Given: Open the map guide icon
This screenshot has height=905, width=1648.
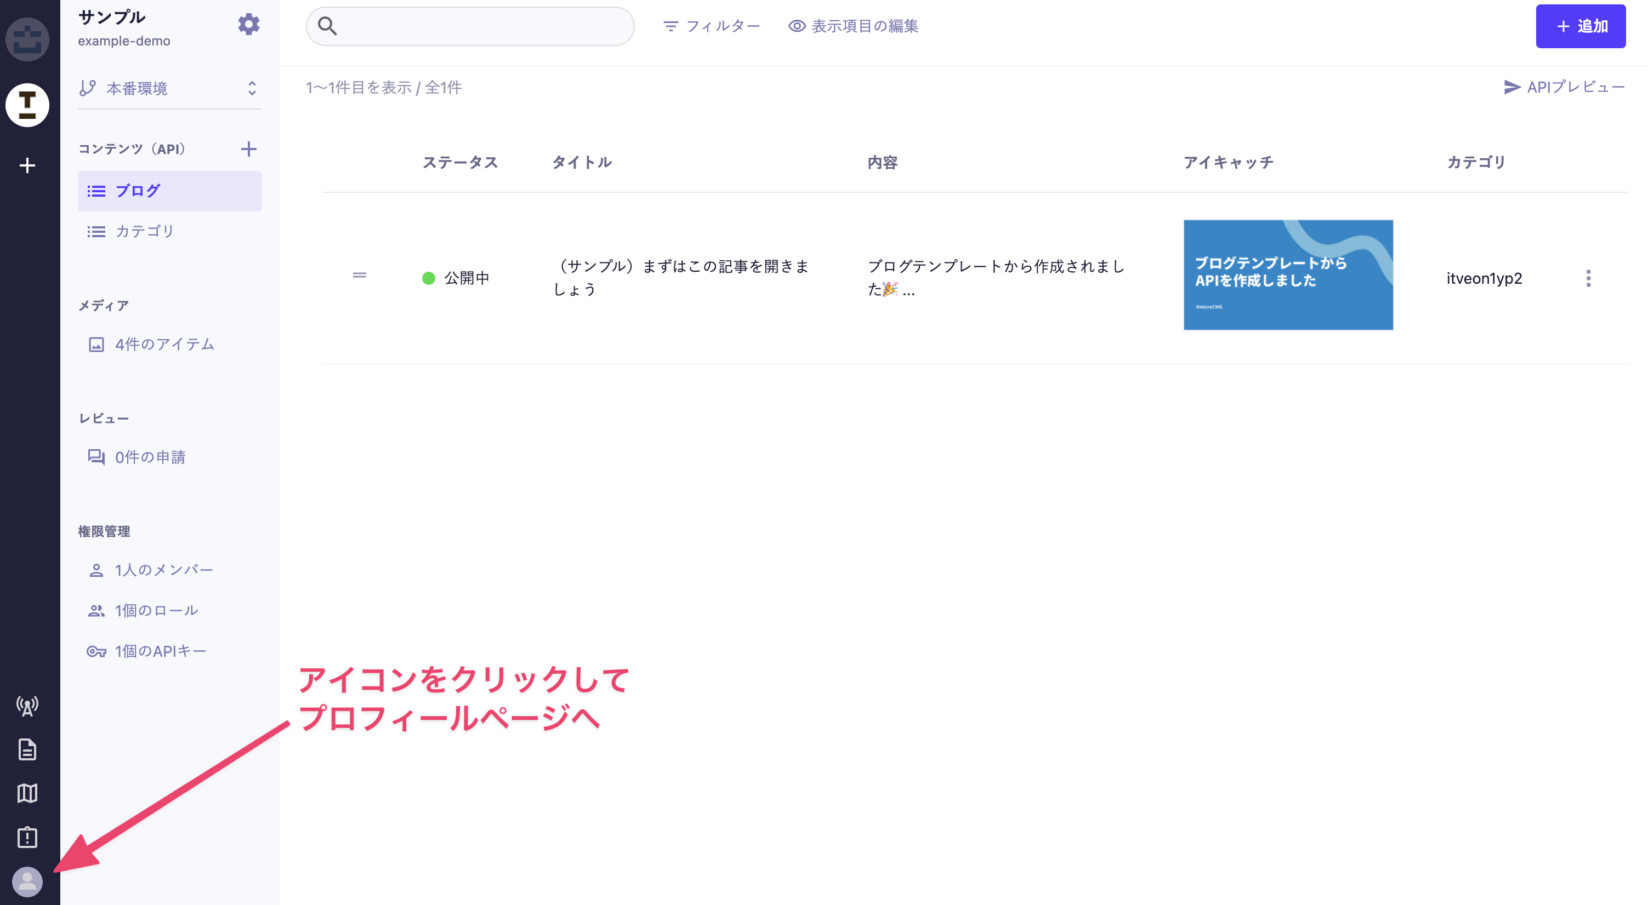Looking at the screenshot, I should click(27, 793).
